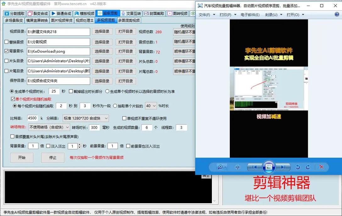Viewport: 342px width, 216px height.
Task: Click 打开目录 for 保存目录 row
Action: 126,81
